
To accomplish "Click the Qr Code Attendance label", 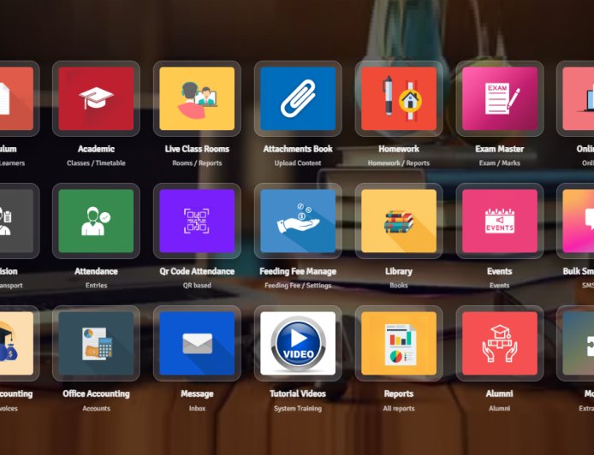I will tap(197, 271).
